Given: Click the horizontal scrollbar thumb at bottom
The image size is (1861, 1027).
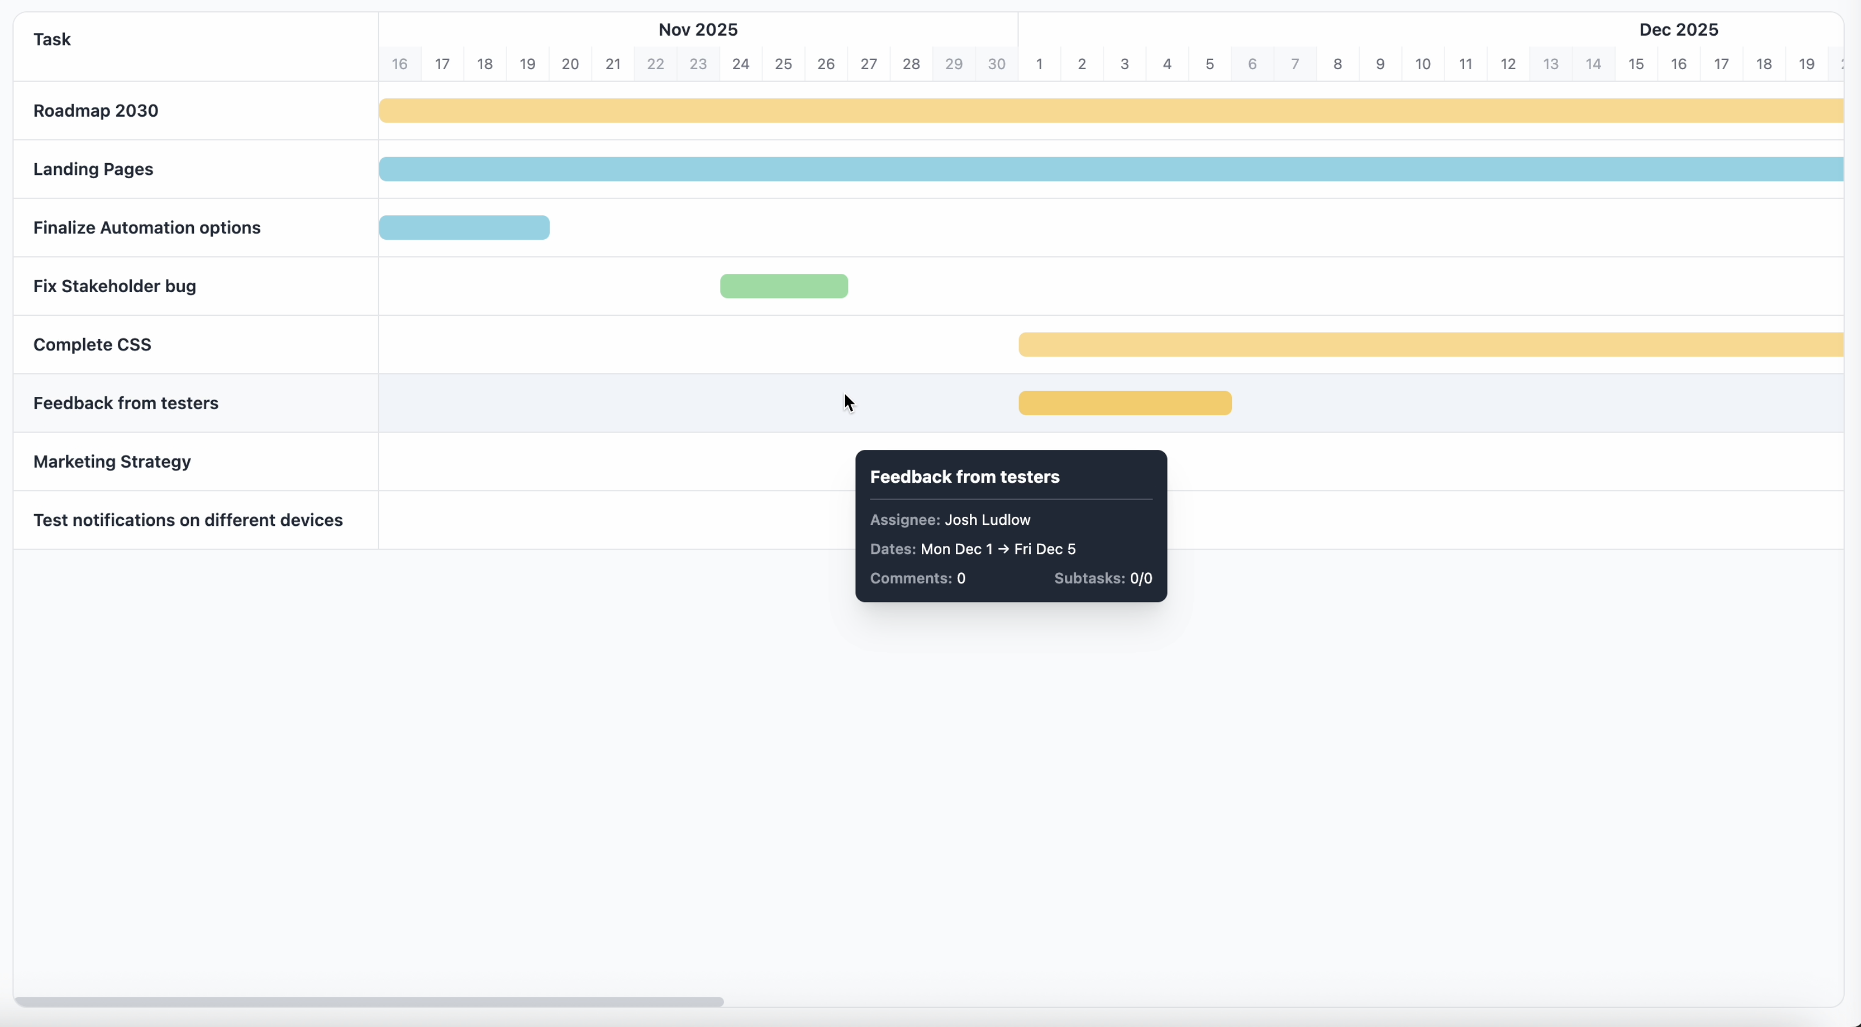Looking at the screenshot, I should click(368, 1002).
